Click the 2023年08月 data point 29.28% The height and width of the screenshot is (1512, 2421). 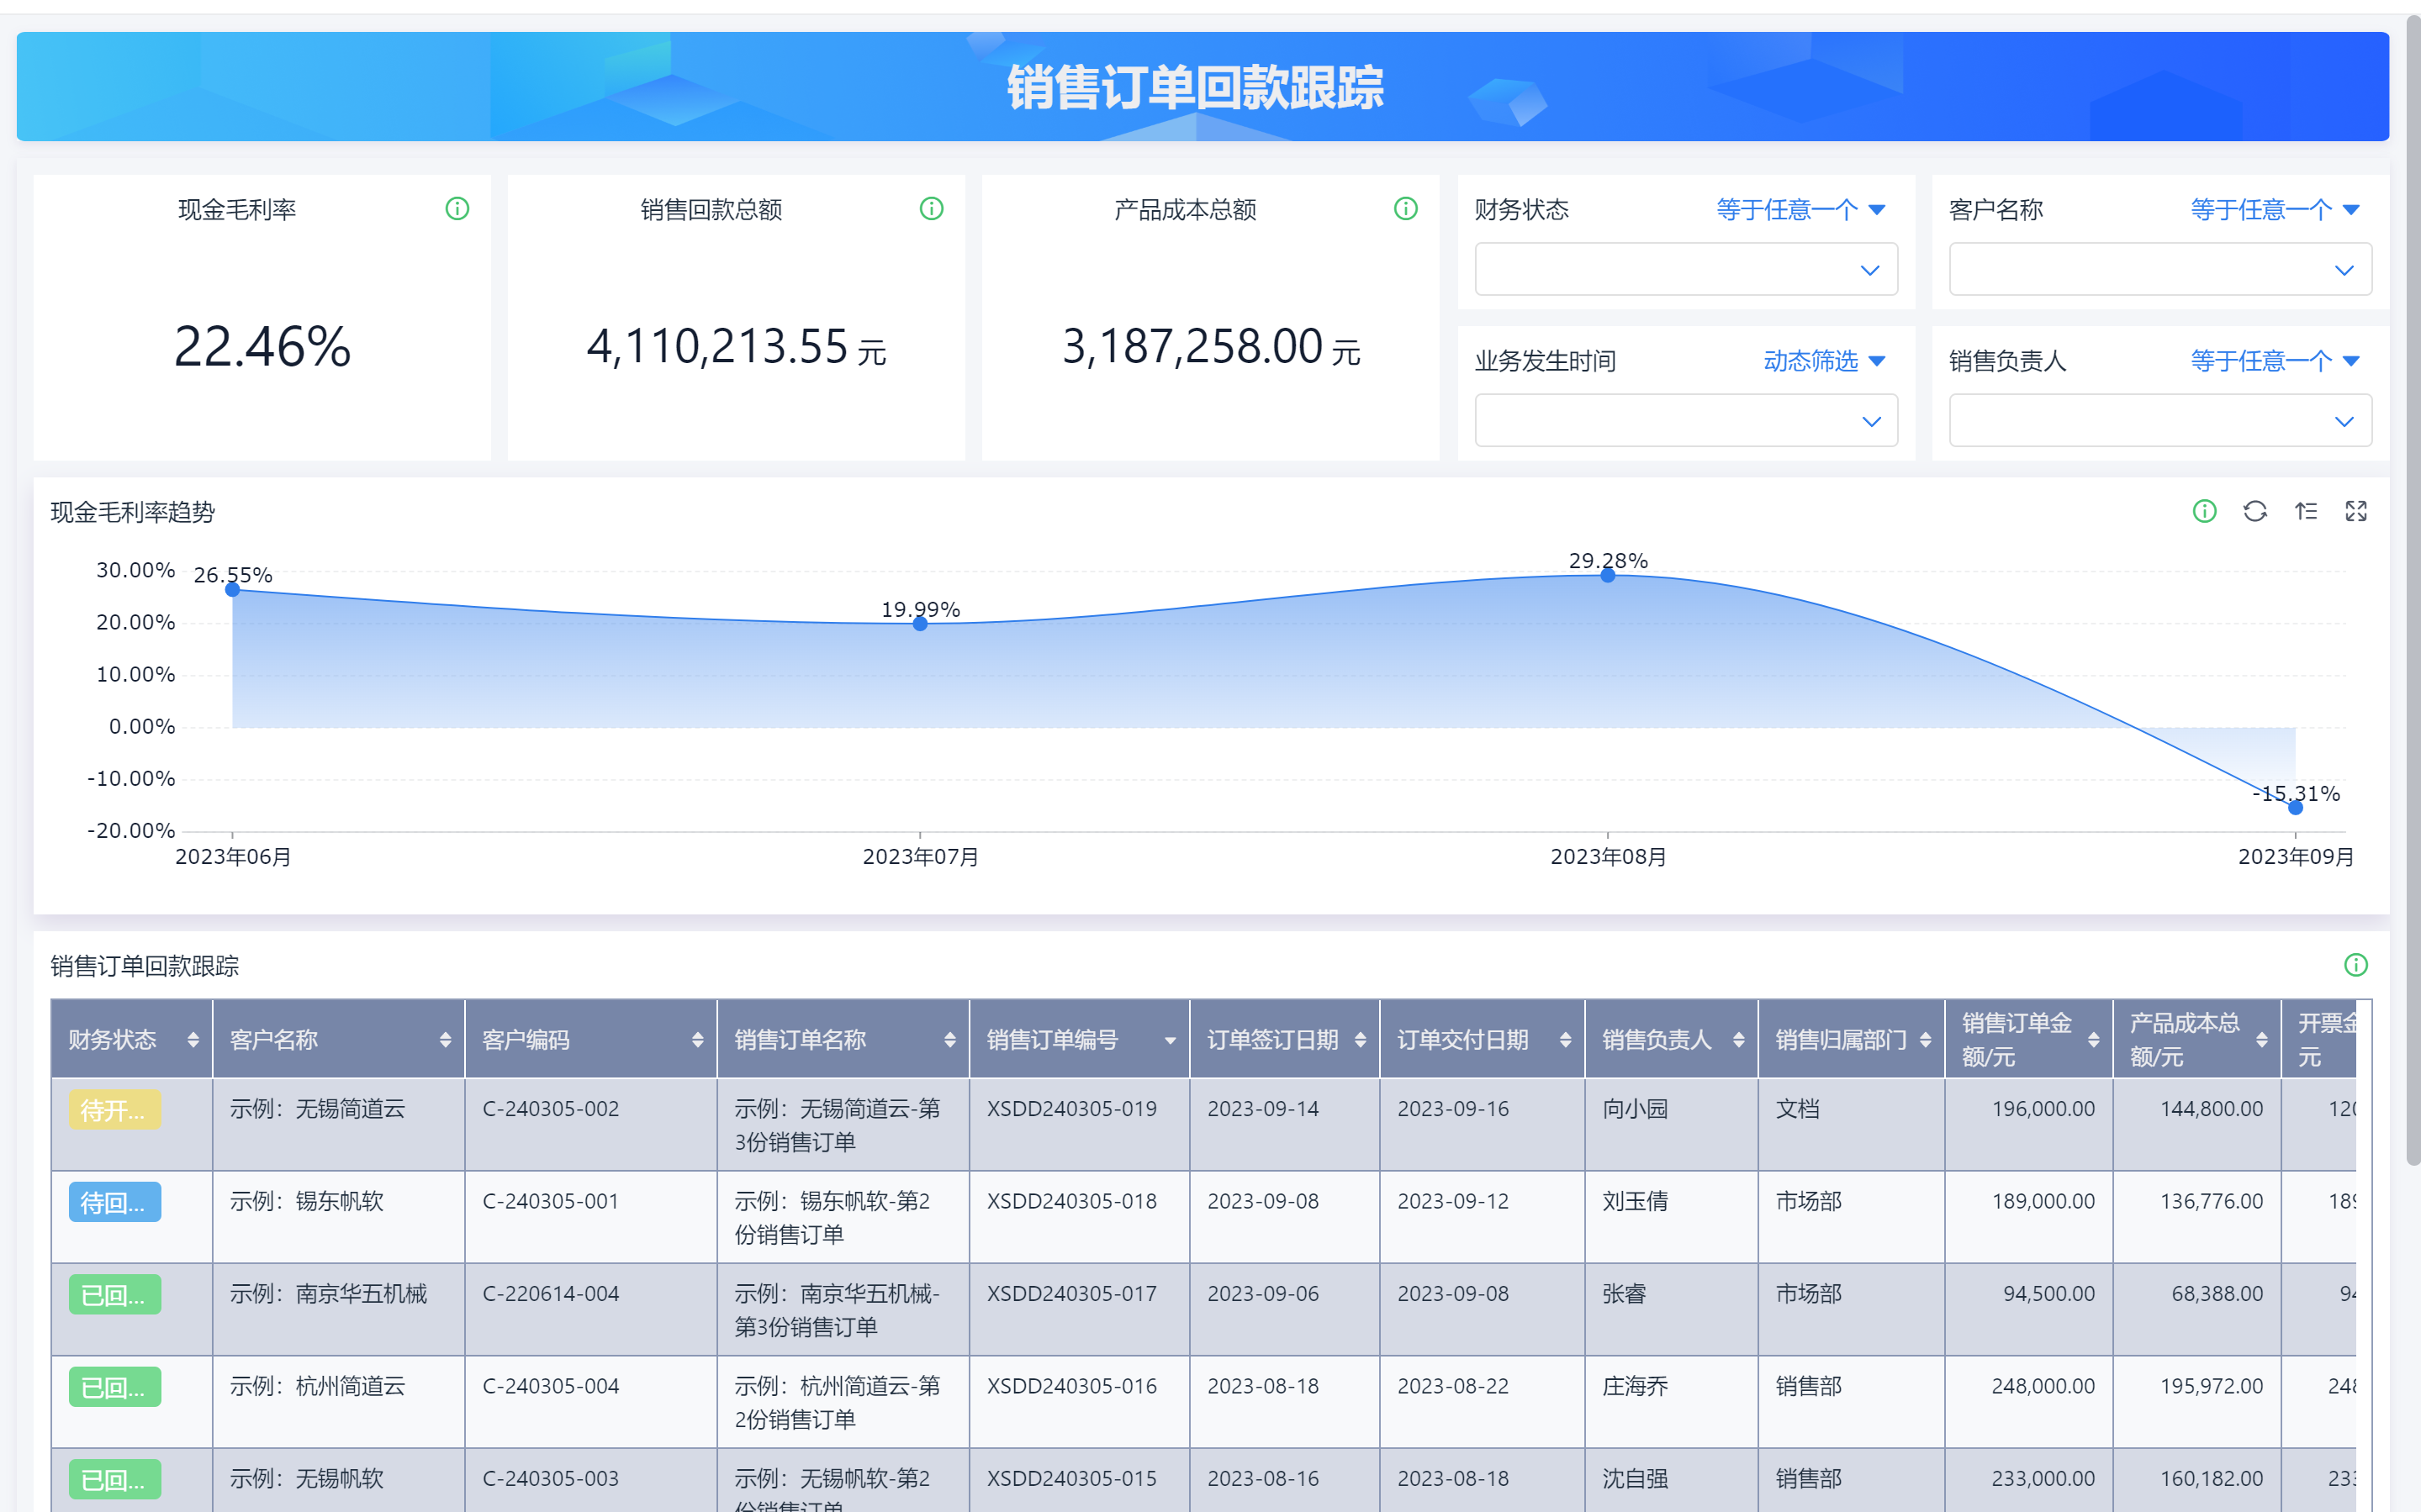point(1608,576)
